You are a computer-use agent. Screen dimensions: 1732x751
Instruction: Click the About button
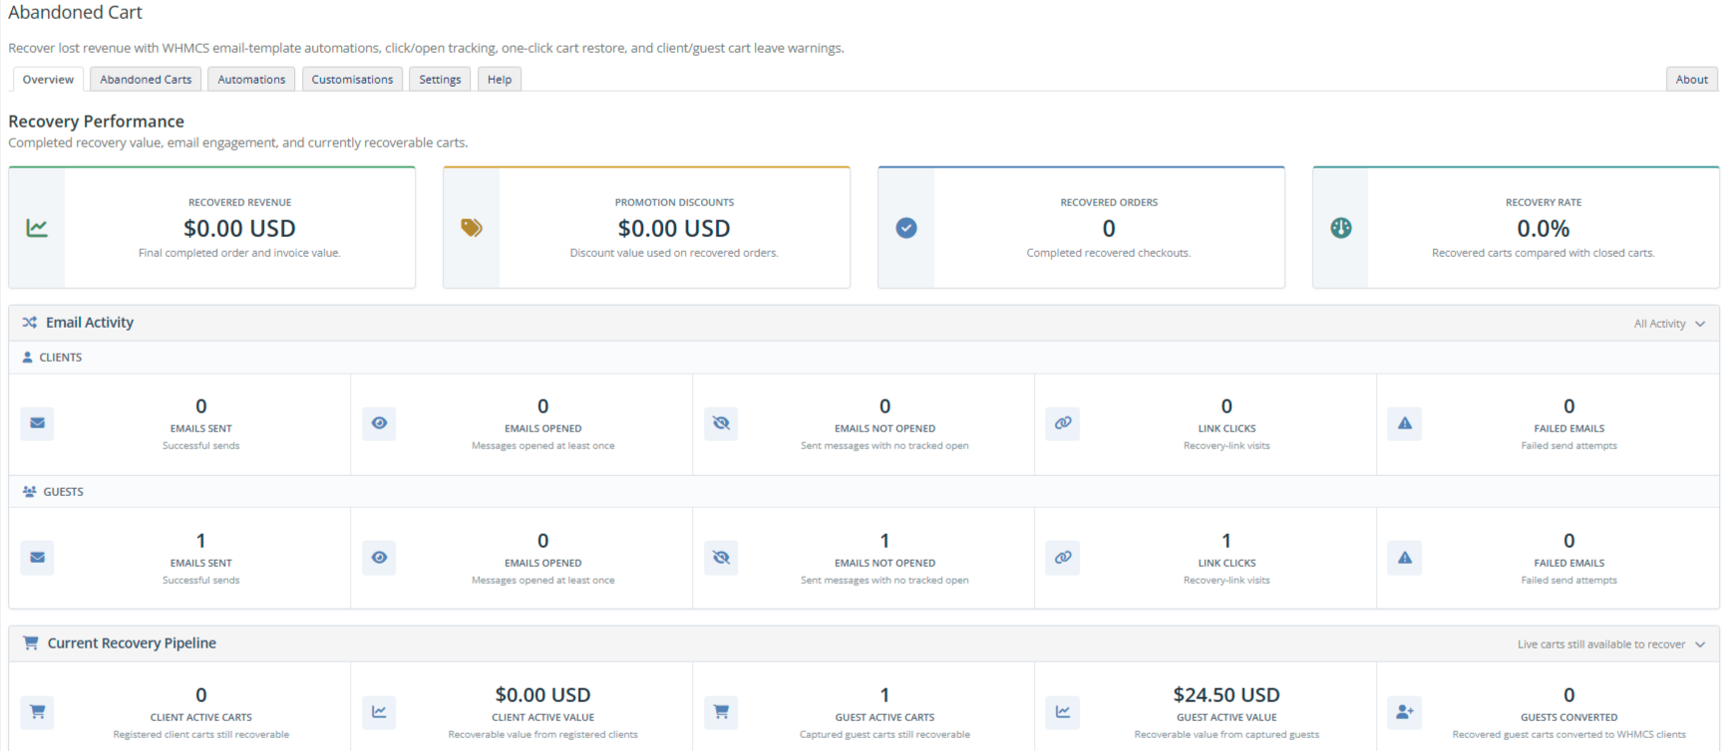tap(1691, 80)
